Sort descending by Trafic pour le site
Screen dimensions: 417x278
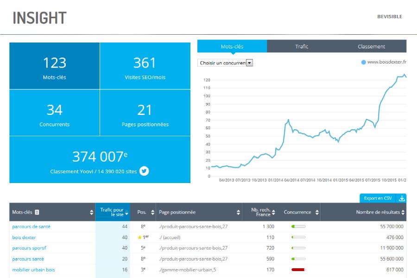[126, 214]
